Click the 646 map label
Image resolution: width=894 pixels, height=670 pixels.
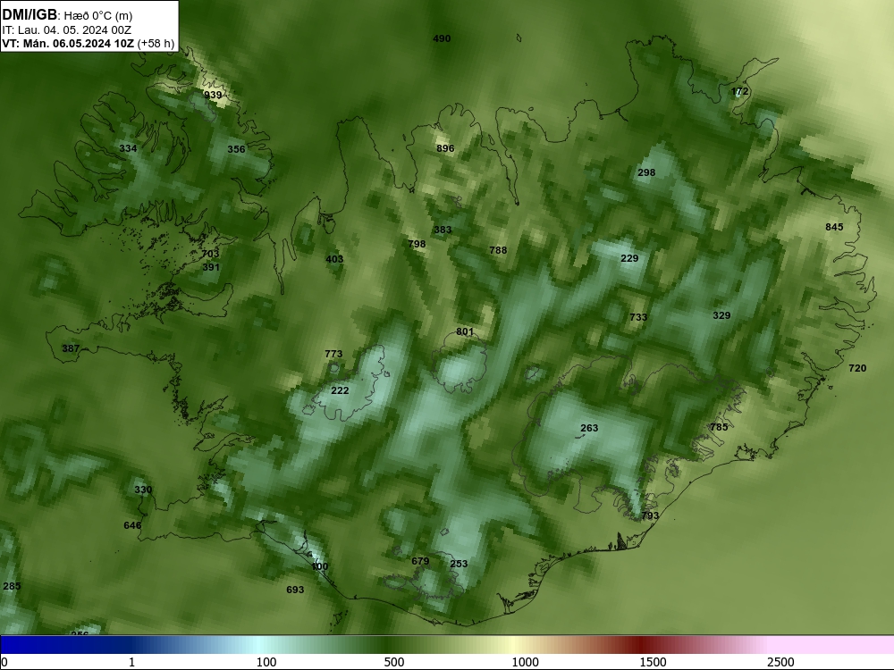(x=132, y=525)
